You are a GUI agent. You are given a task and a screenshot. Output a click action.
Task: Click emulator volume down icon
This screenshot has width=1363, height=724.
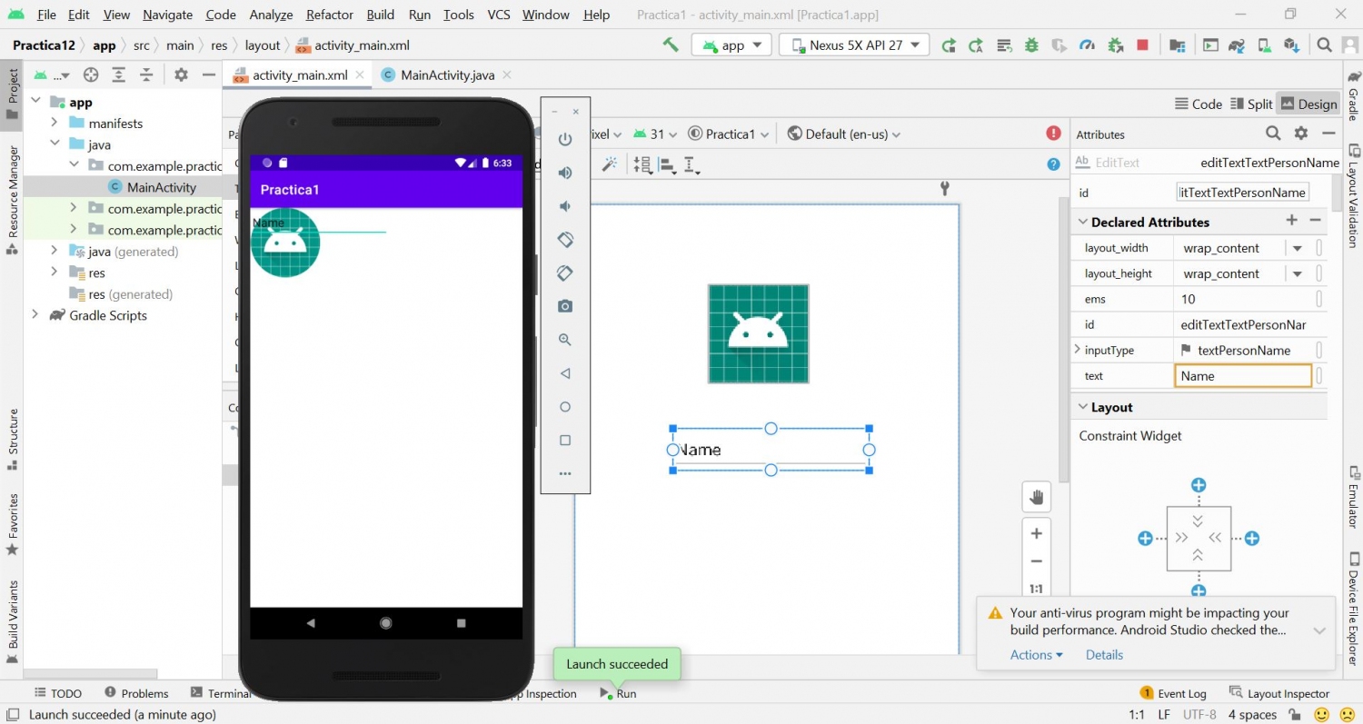pyautogui.click(x=565, y=206)
